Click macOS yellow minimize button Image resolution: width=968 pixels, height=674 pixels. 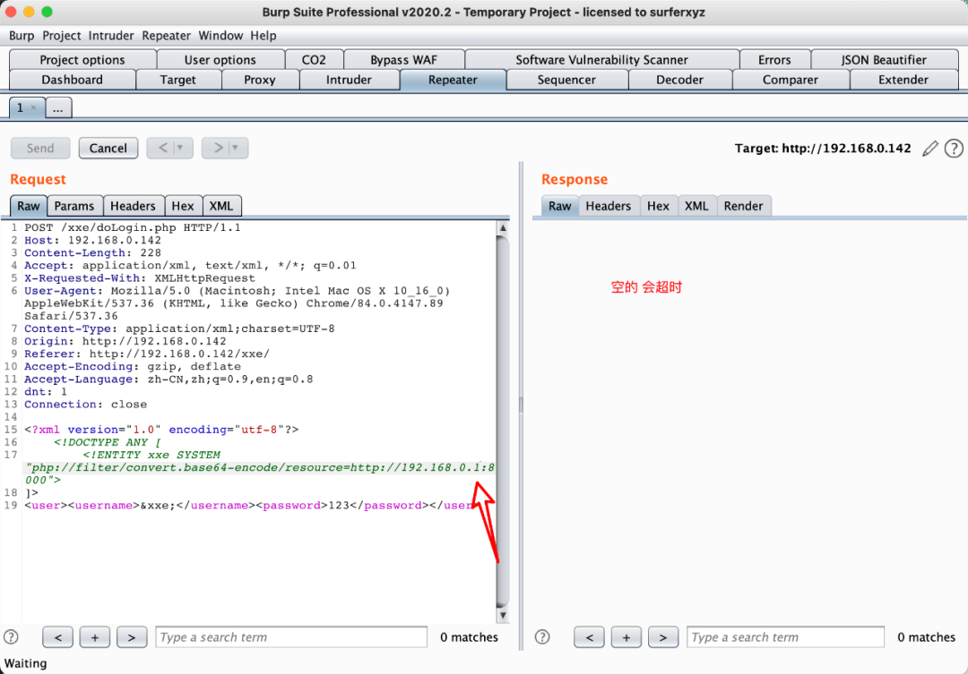[x=29, y=12]
